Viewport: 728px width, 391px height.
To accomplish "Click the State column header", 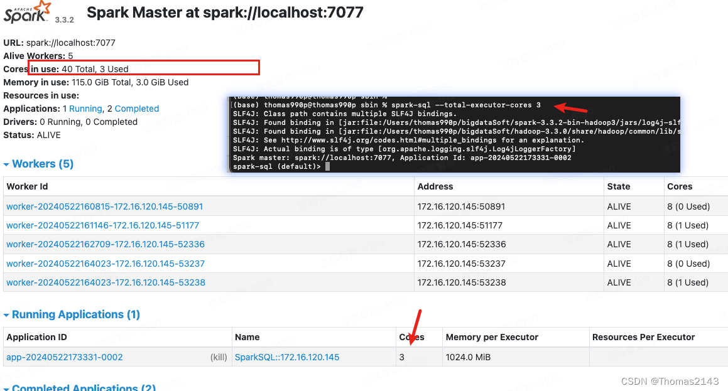I will (x=619, y=186).
